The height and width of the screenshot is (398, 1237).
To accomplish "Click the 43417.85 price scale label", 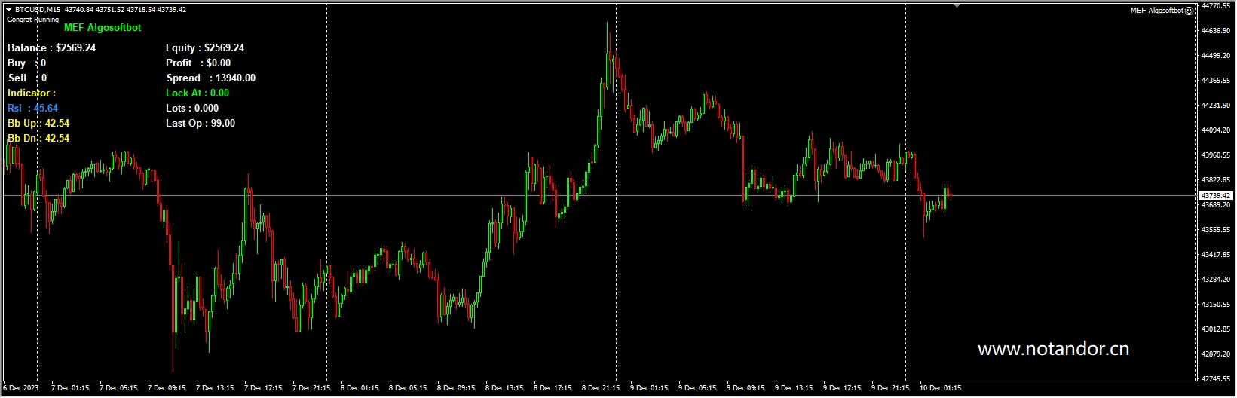I will [1216, 255].
